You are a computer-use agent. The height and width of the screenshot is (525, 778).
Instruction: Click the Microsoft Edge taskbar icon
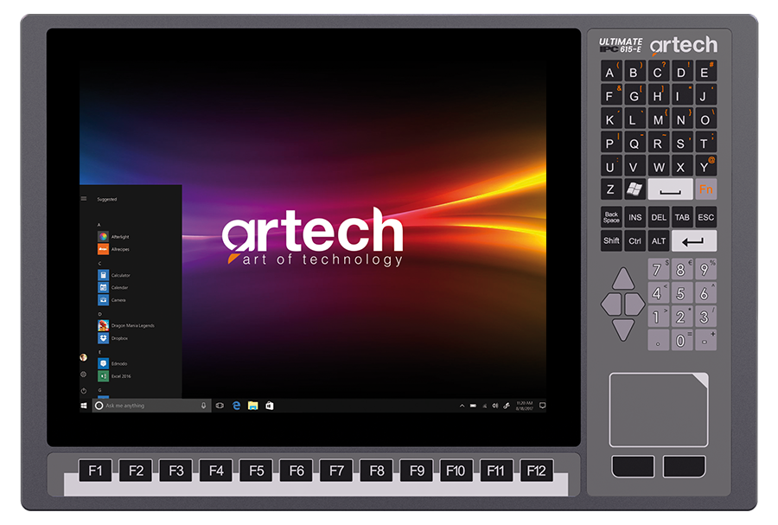click(x=236, y=405)
